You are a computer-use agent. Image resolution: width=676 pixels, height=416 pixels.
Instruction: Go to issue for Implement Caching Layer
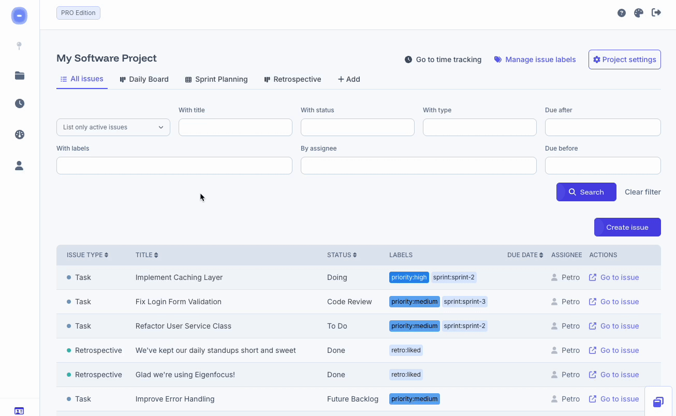614,277
